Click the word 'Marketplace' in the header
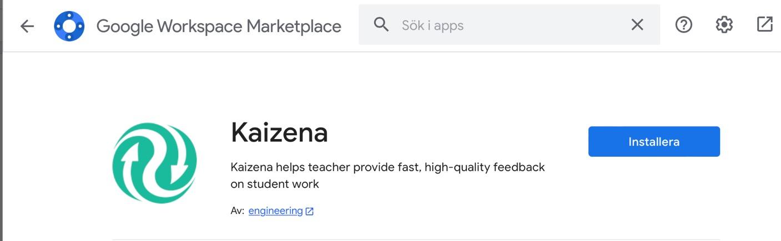The height and width of the screenshot is (241, 781). click(x=294, y=26)
